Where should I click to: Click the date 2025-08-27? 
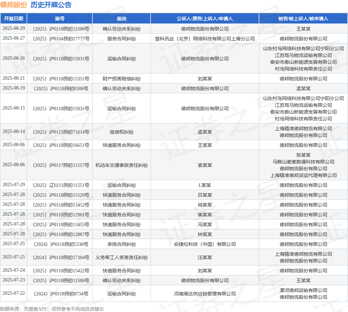point(14,38)
